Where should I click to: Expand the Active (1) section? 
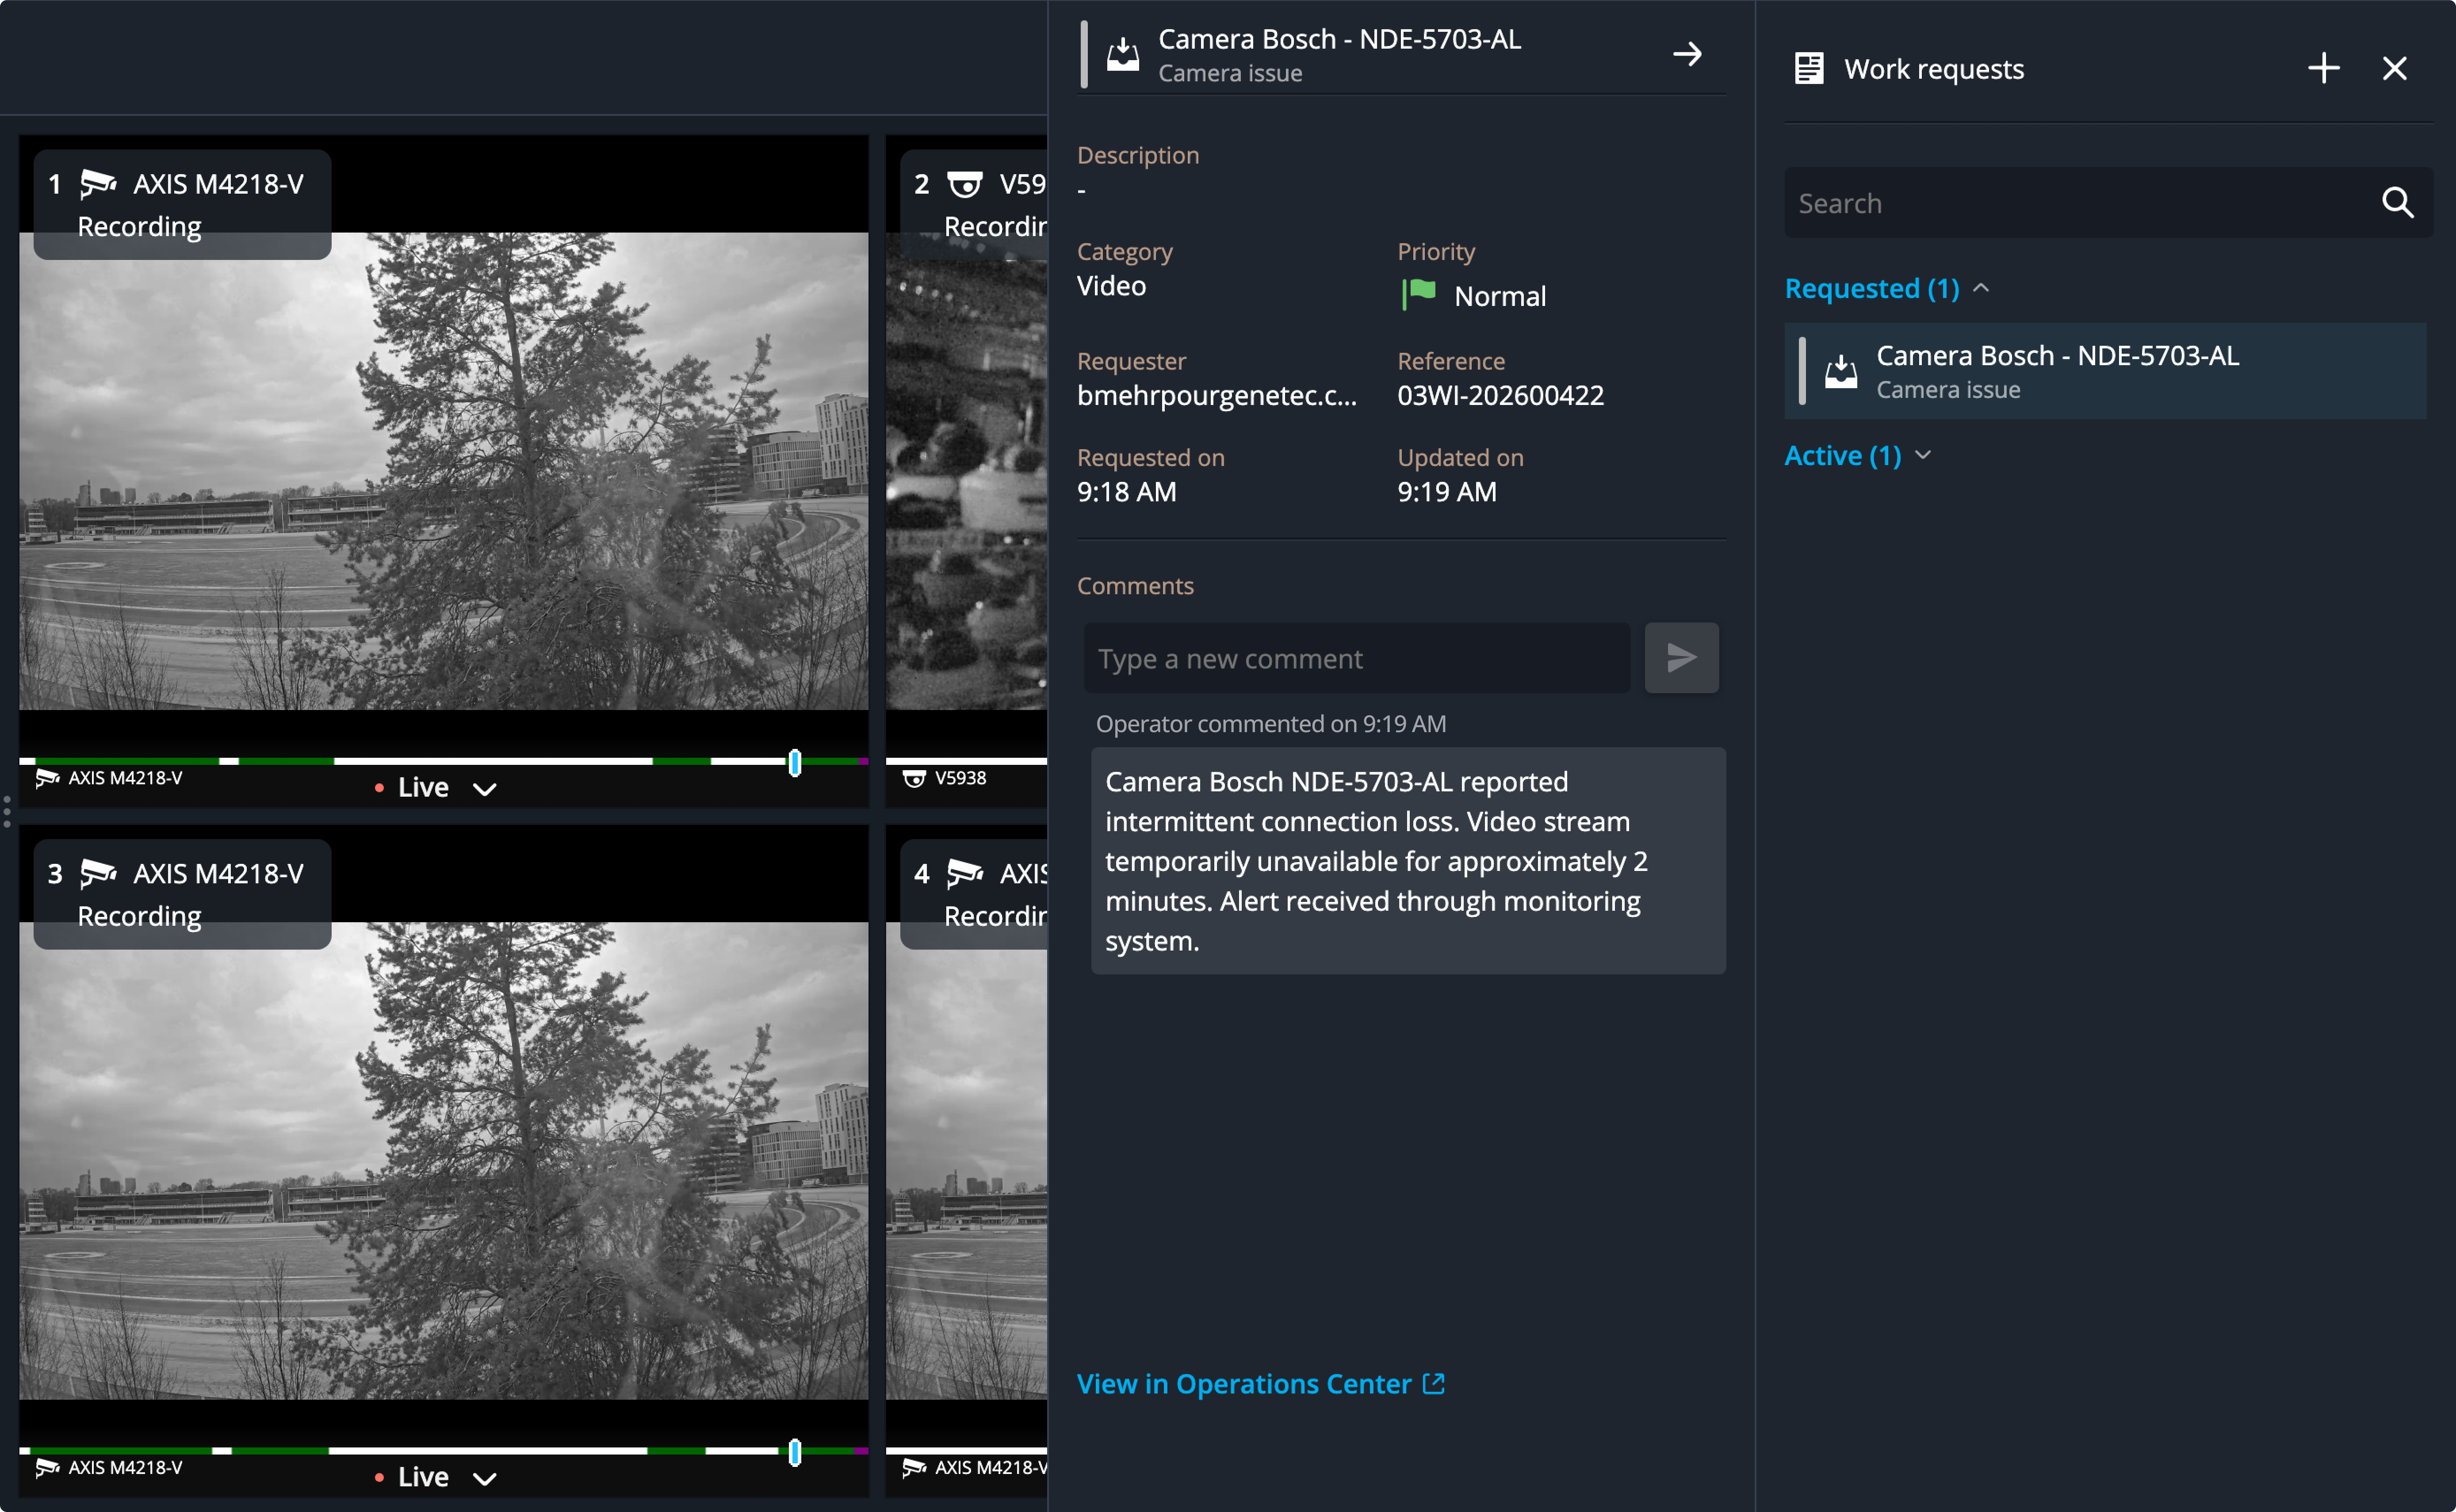click(1922, 455)
